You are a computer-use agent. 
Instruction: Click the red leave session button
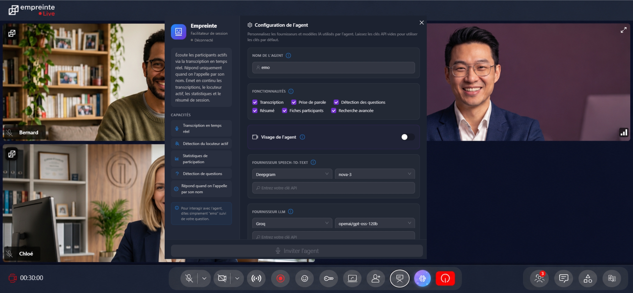tap(445, 278)
